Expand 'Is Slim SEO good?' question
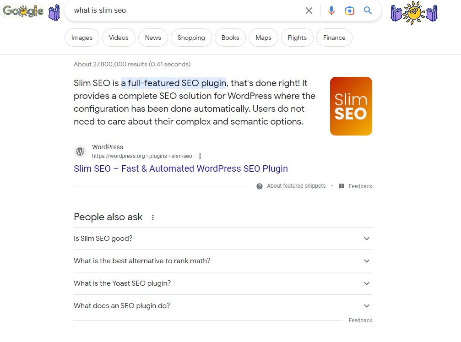The image size is (461, 342). [223, 239]
